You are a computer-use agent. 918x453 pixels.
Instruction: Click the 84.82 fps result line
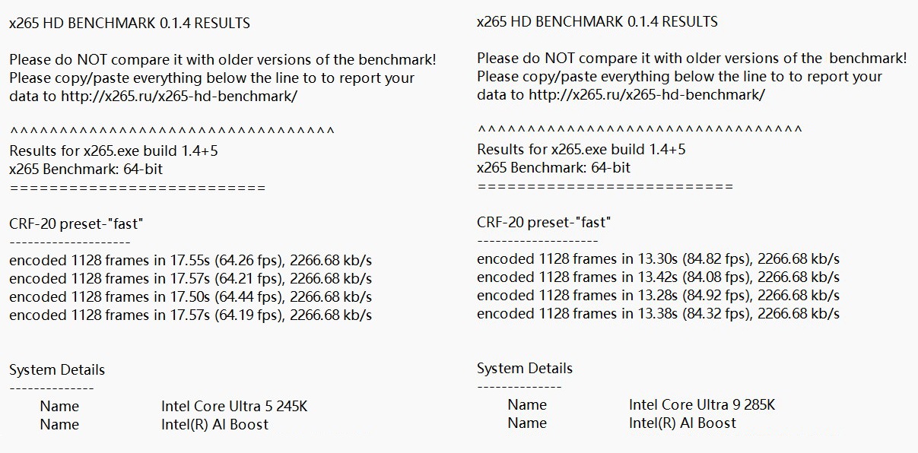tap(659, 258)
